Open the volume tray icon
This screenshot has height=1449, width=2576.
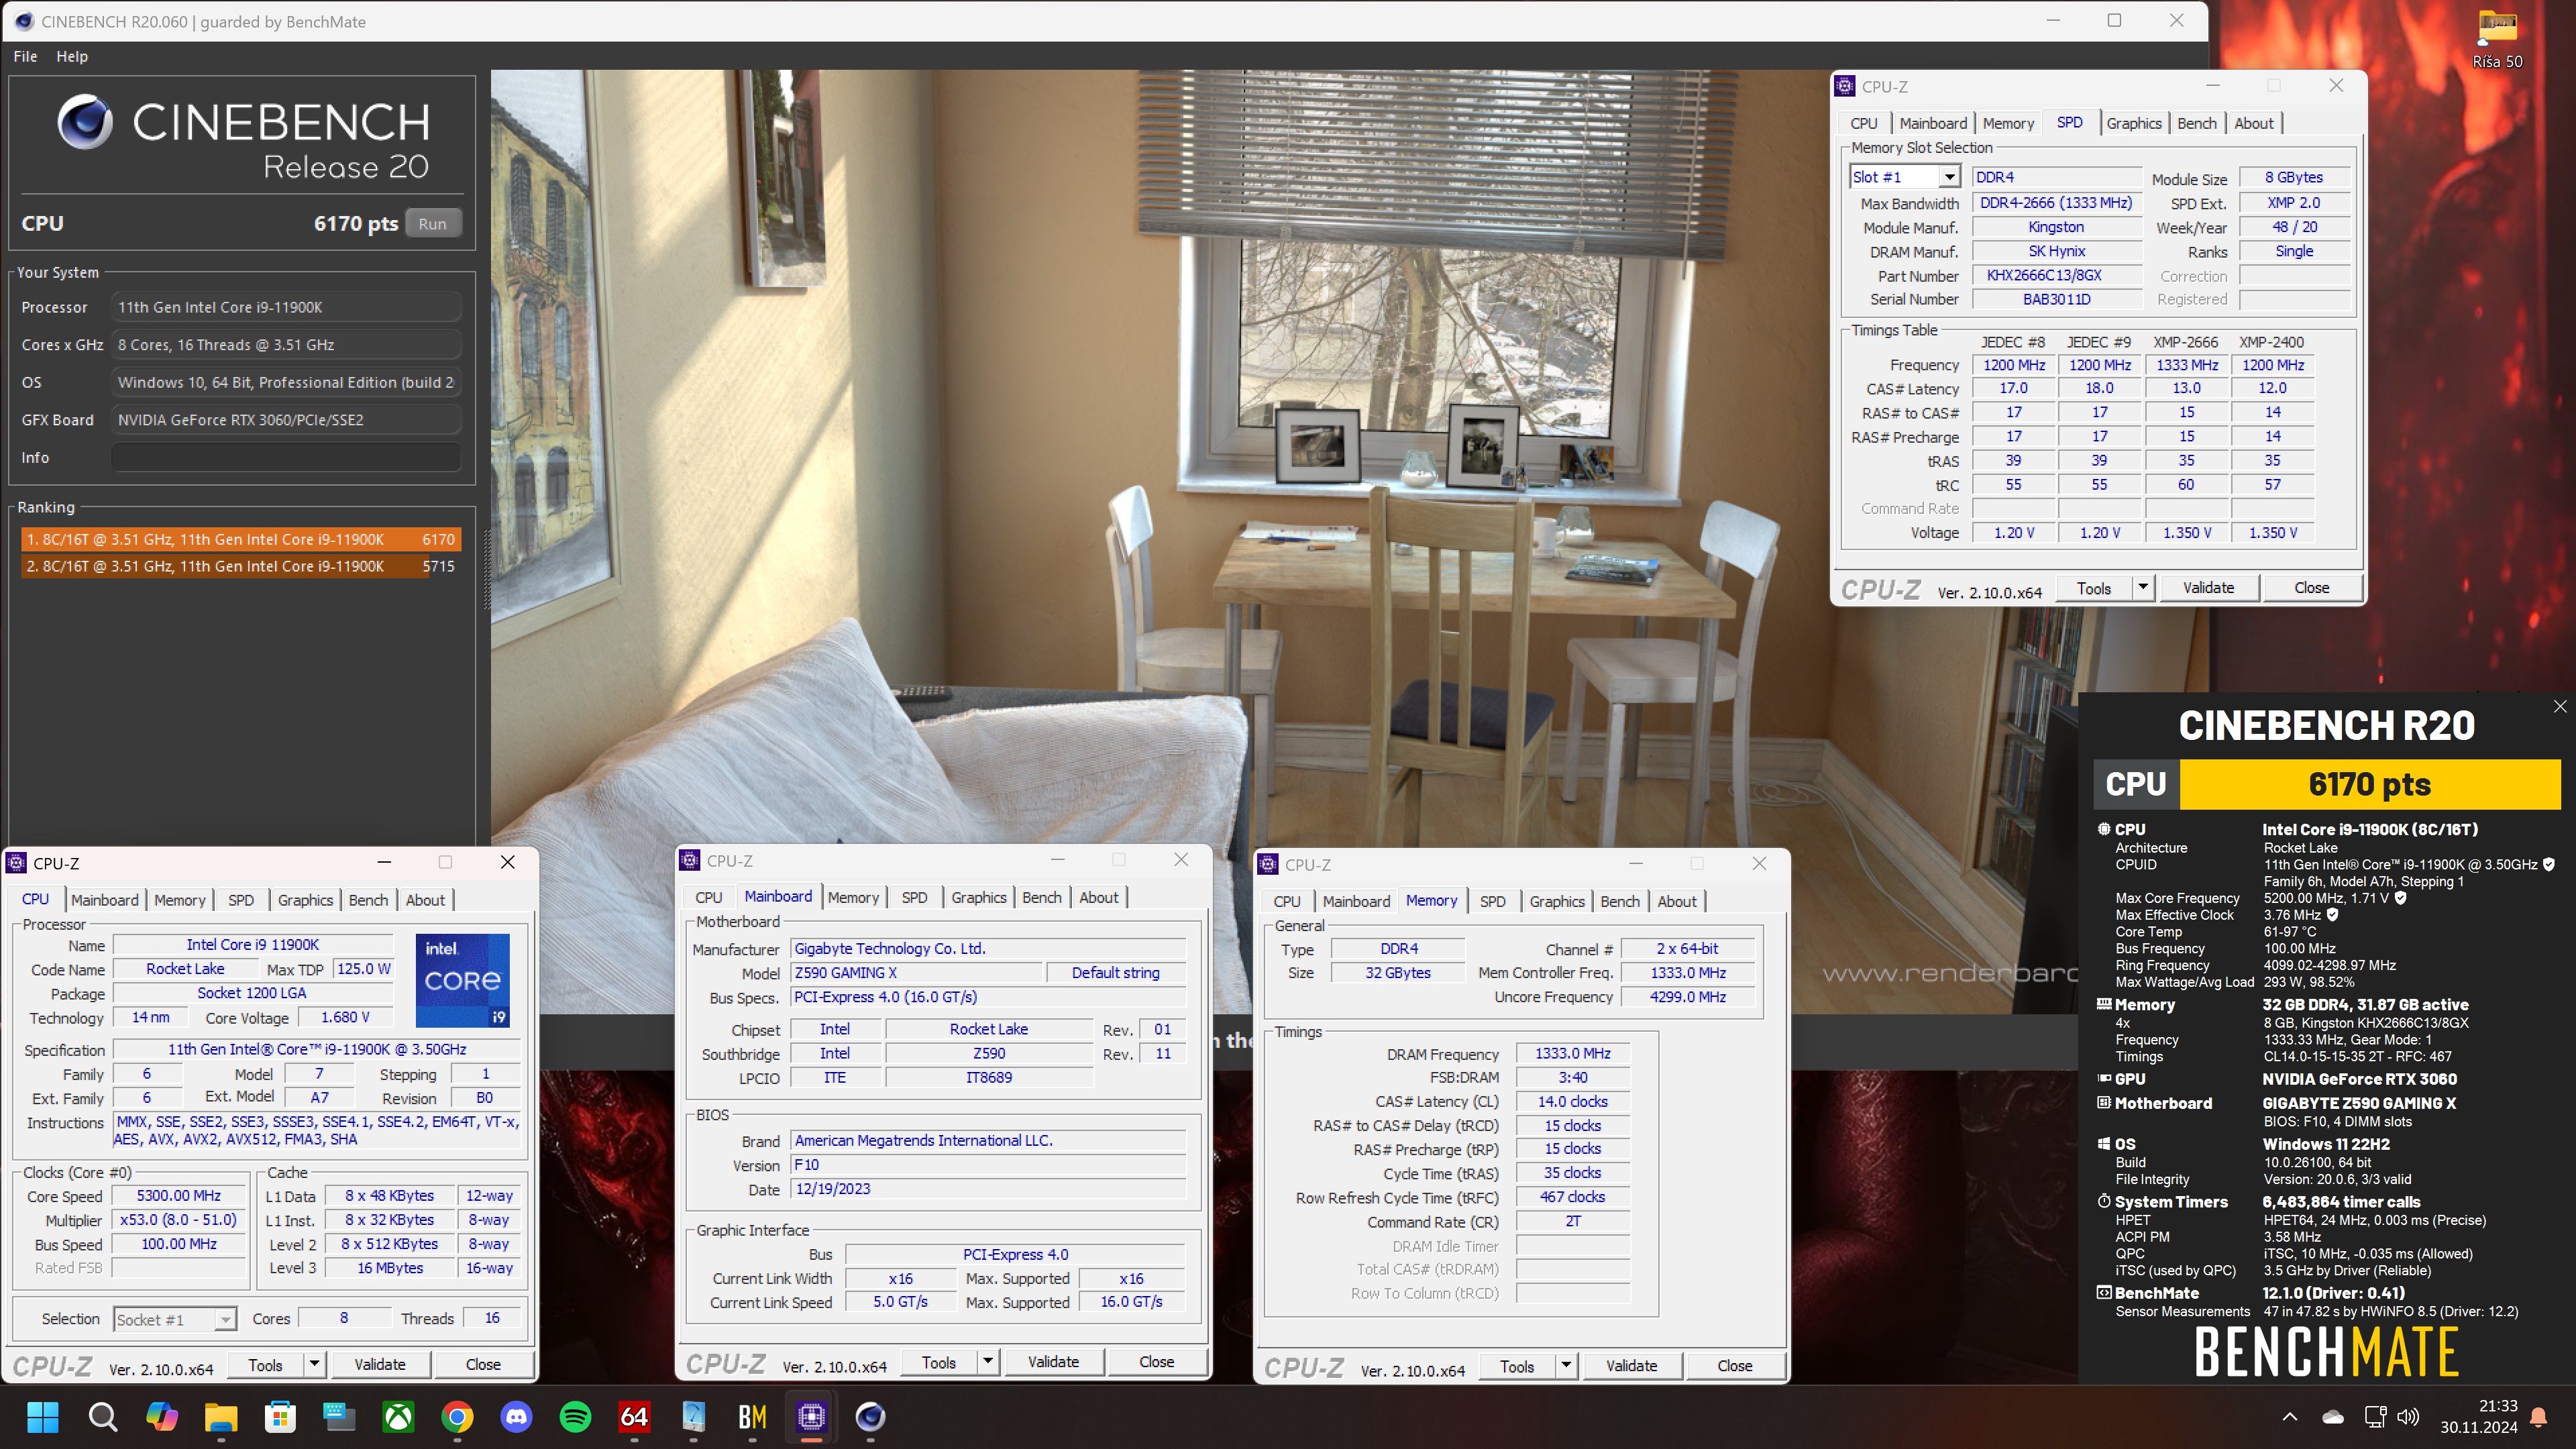tap(2408, 1416)
